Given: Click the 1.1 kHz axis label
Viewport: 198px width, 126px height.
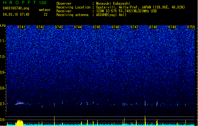Looking at the screenshot, I should 3,41.
